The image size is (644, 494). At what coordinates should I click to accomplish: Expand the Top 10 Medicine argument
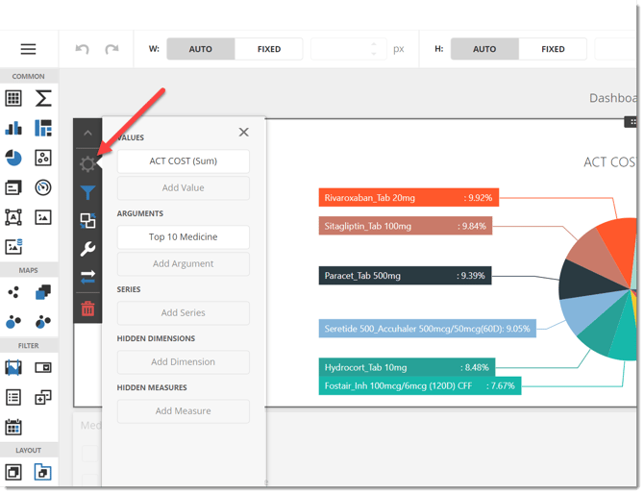[183, 237]
